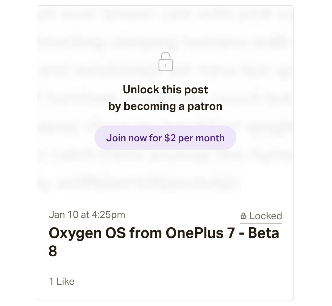This screenshot has height=306, width=332.
Task: Select the $2 price in the join button
Action: (x=170, y=138)
